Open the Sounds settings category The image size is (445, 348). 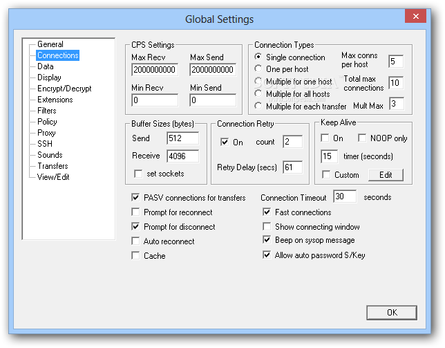pos(50,155)
